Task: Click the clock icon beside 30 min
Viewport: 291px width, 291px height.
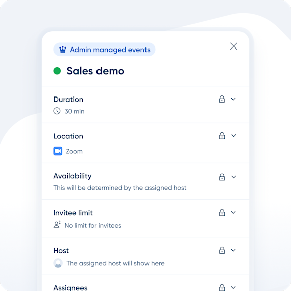Action: pyautogui.click(x=57, y=111)
